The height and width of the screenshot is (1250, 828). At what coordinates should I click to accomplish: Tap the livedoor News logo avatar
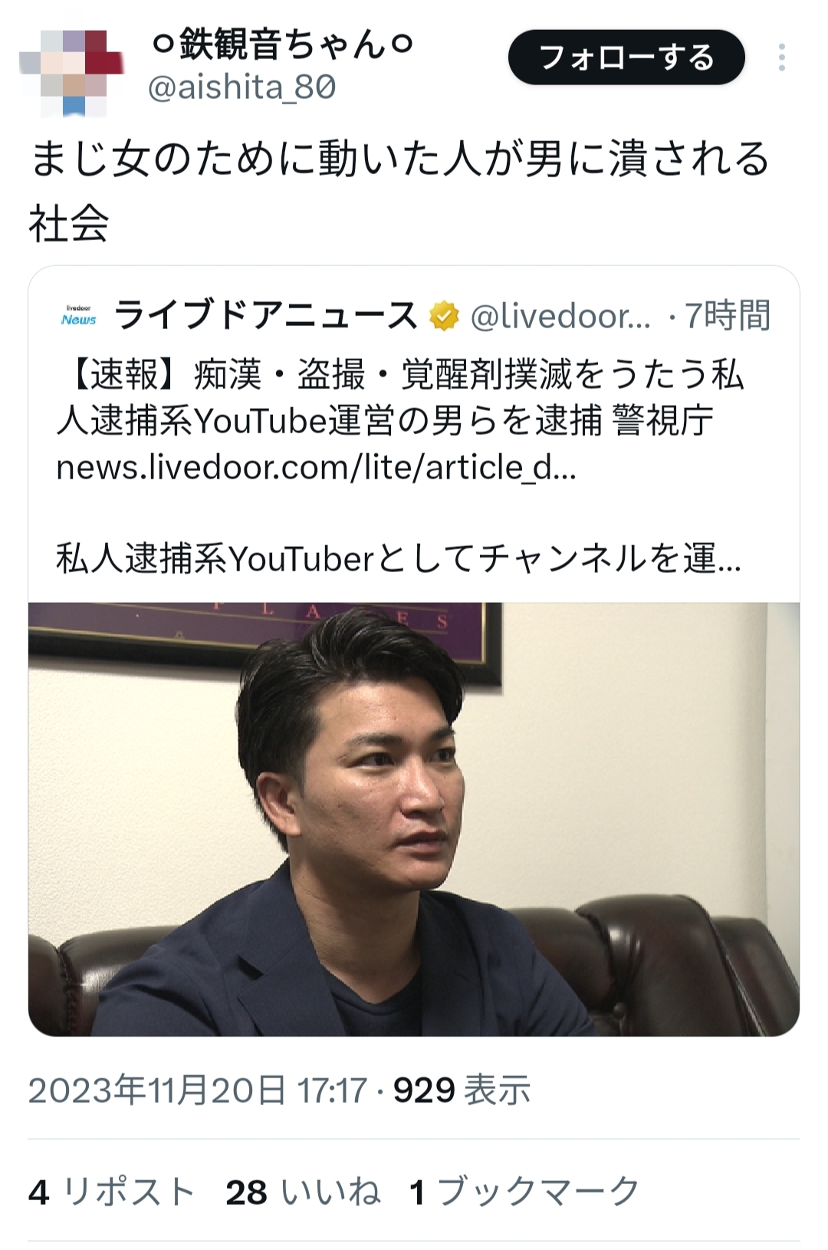click(78, 316)
